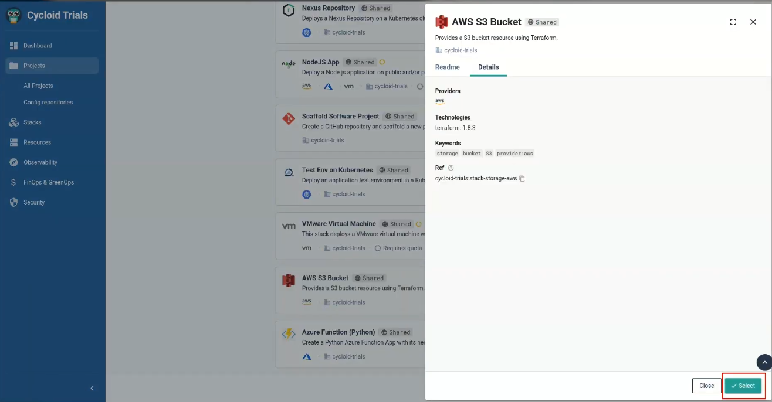Image resolution: width=772 pixels, height=402 pixels.
Task: Click the Close button in the panel footer
Action: click(707, 386)
